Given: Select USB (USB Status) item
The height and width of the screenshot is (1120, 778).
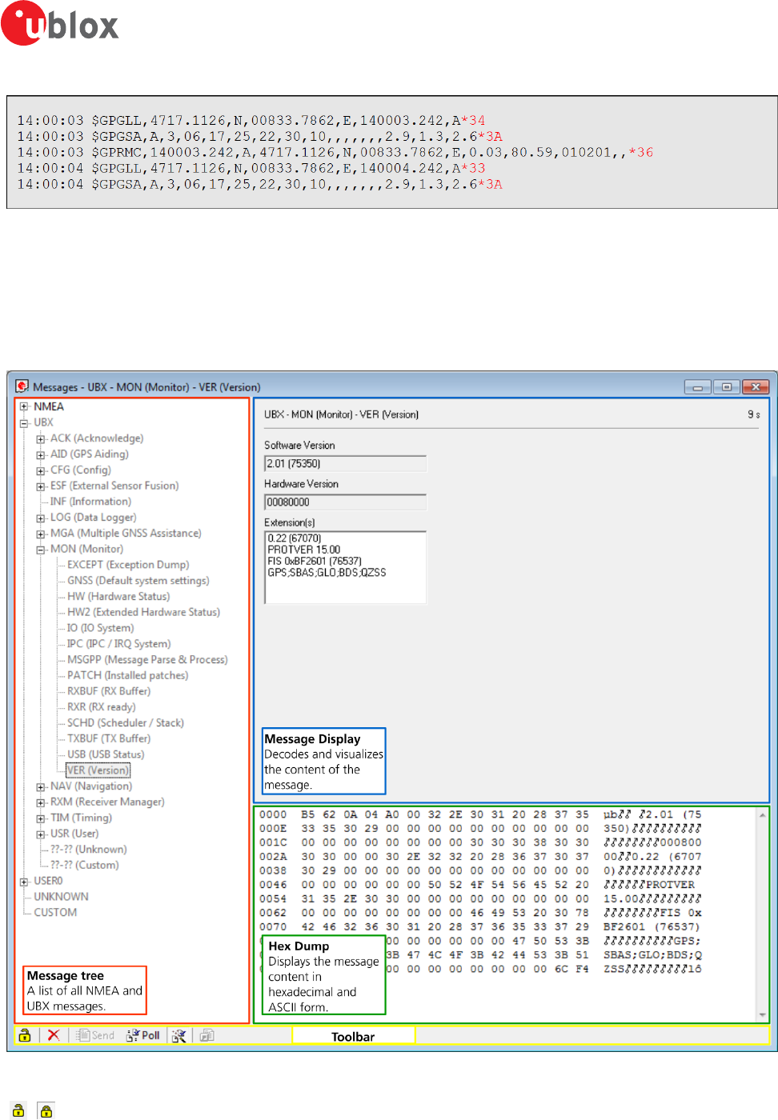Looking at the screenshot, I should coord(106,754).
